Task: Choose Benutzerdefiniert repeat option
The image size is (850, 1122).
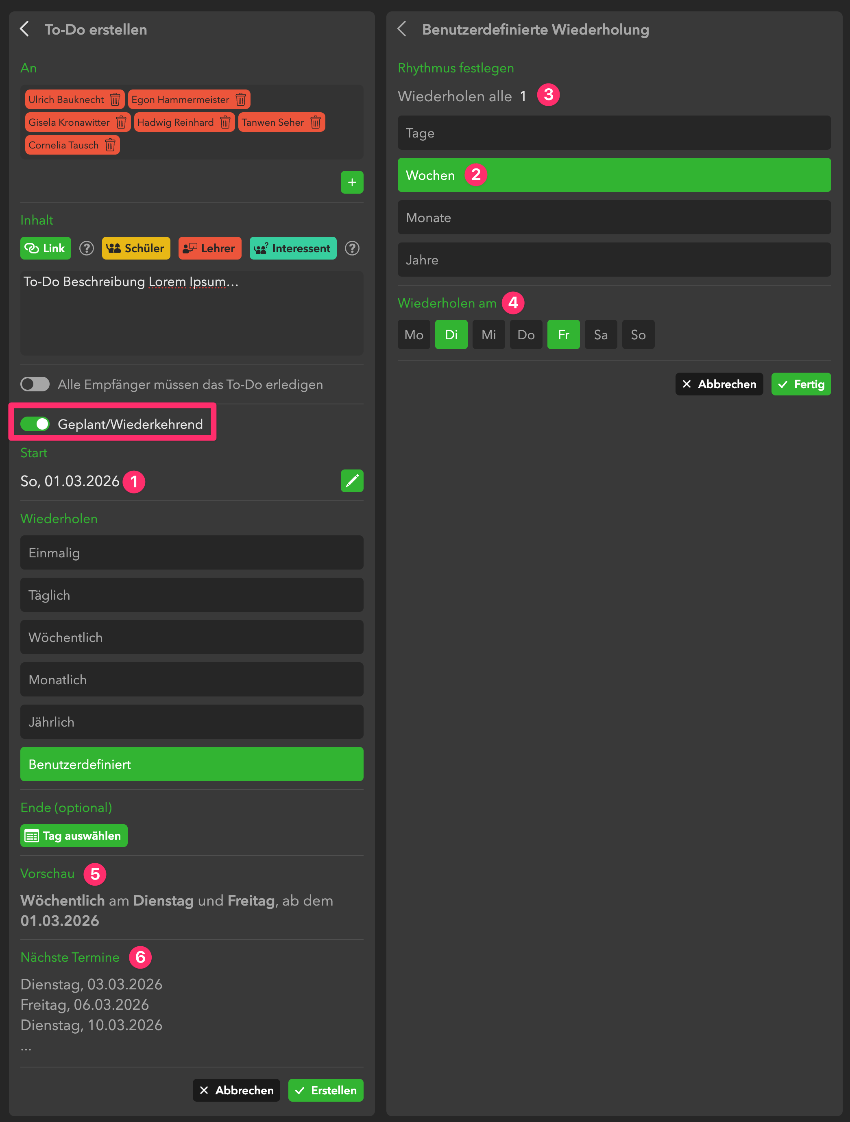Action: [x=192, y=764]
